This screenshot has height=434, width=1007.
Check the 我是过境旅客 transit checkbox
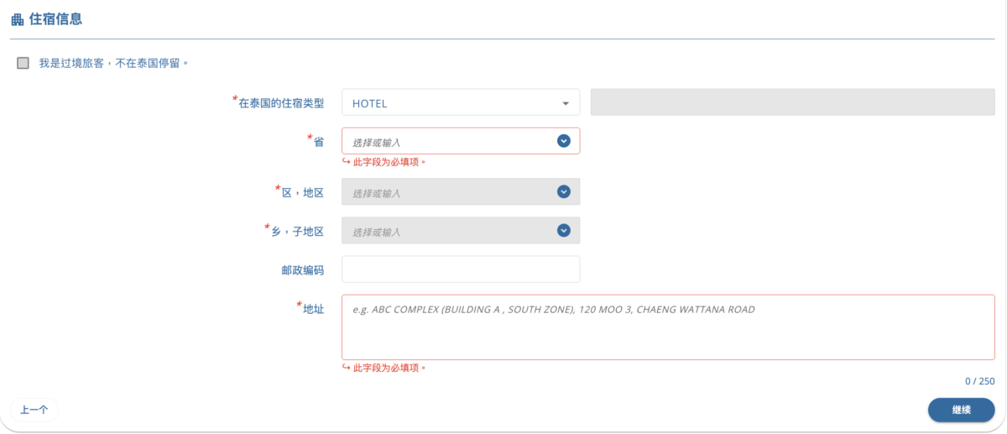pos(23,63)
